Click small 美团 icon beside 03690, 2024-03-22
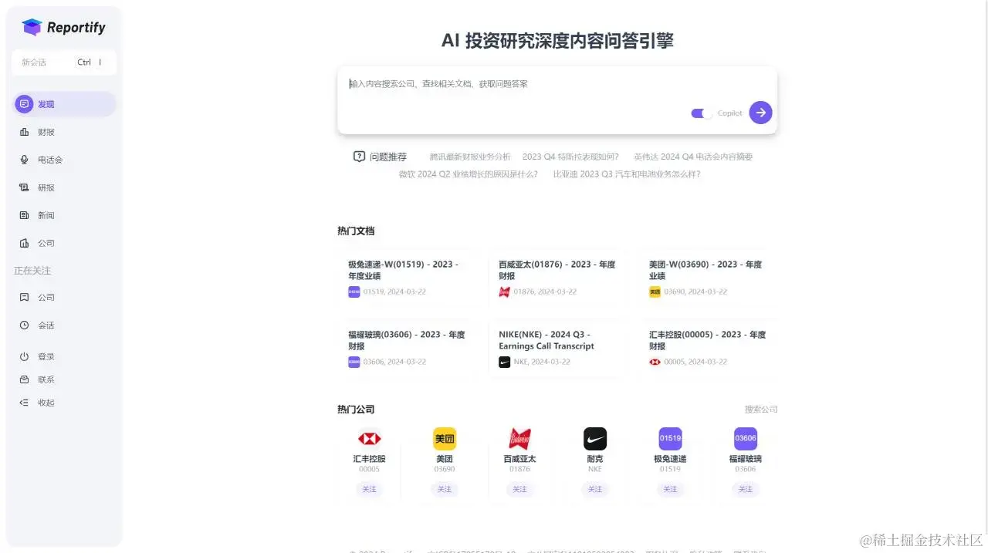This screenshot has height=553, width=988. [x=655, y=292]
